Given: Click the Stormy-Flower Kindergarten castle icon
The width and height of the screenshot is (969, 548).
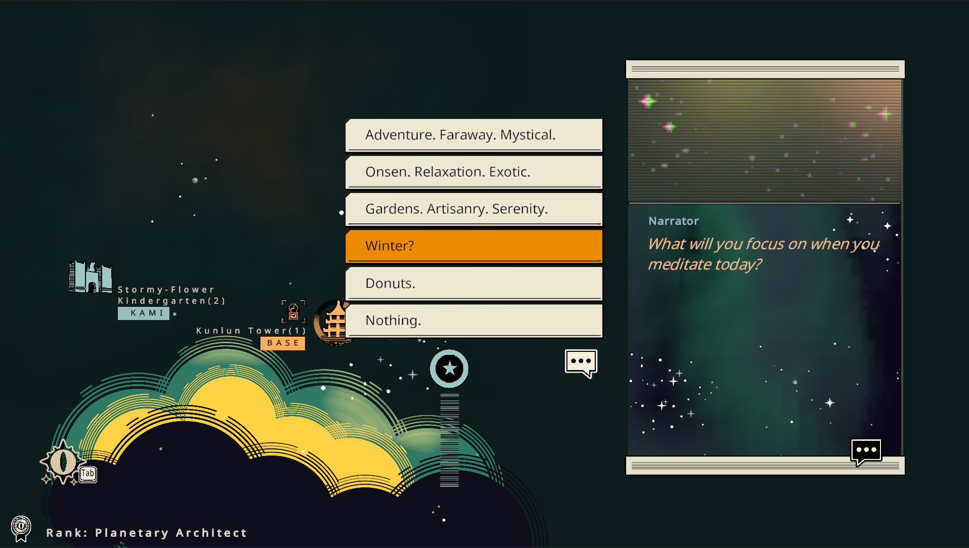Looking at the screenshot, I should click(90, 277).
